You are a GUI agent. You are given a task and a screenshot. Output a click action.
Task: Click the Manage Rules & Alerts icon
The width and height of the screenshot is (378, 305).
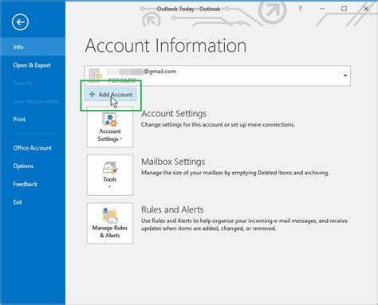coord(110,215)
